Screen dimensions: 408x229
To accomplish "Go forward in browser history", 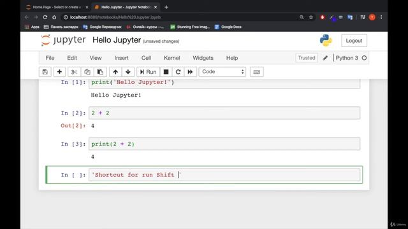I will pos(36,17).
